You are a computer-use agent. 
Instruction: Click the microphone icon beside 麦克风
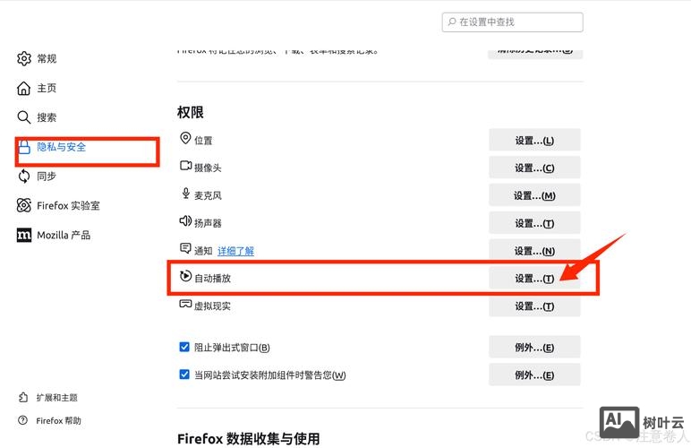[185, 194]
